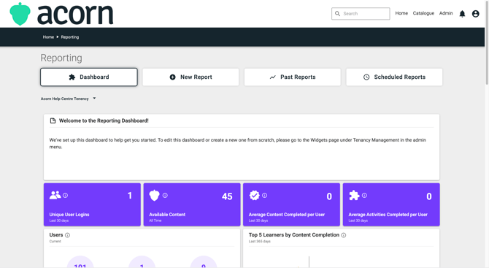Click the Unique User Logins label
Screen dimensions: 489x268
[69, 215]
